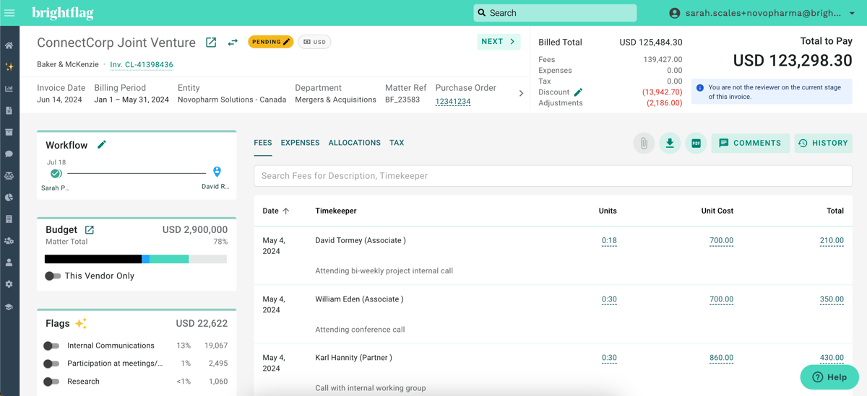Viewport: 867px width, 396px height.
Task: Open the chat bubble sidebar icon
Action: [x=9, y=154]
